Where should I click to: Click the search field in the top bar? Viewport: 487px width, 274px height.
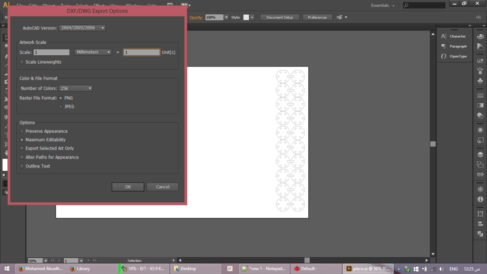[424, 5]
